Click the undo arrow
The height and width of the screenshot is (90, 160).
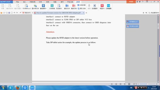14,13
